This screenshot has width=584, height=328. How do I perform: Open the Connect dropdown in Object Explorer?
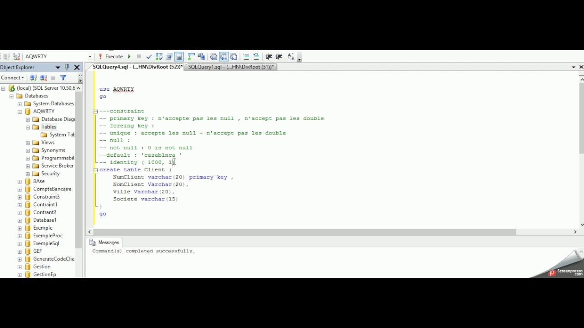pos(12,78)
